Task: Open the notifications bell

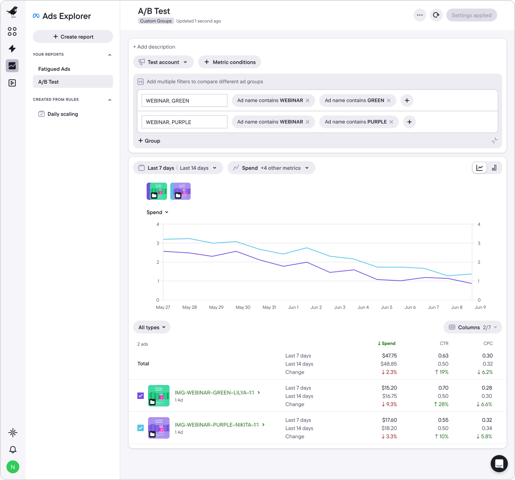Action: coord(13,449)
